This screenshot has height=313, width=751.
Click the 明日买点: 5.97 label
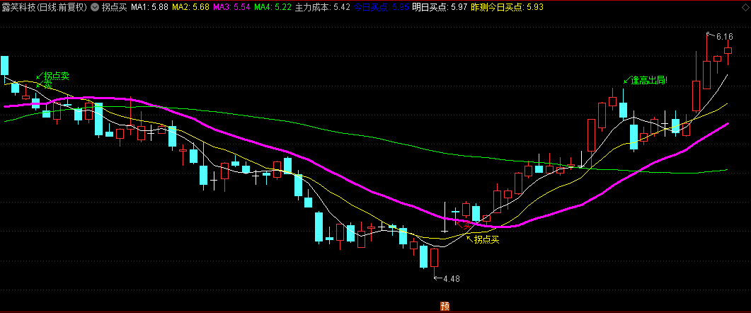coord(440,8)
